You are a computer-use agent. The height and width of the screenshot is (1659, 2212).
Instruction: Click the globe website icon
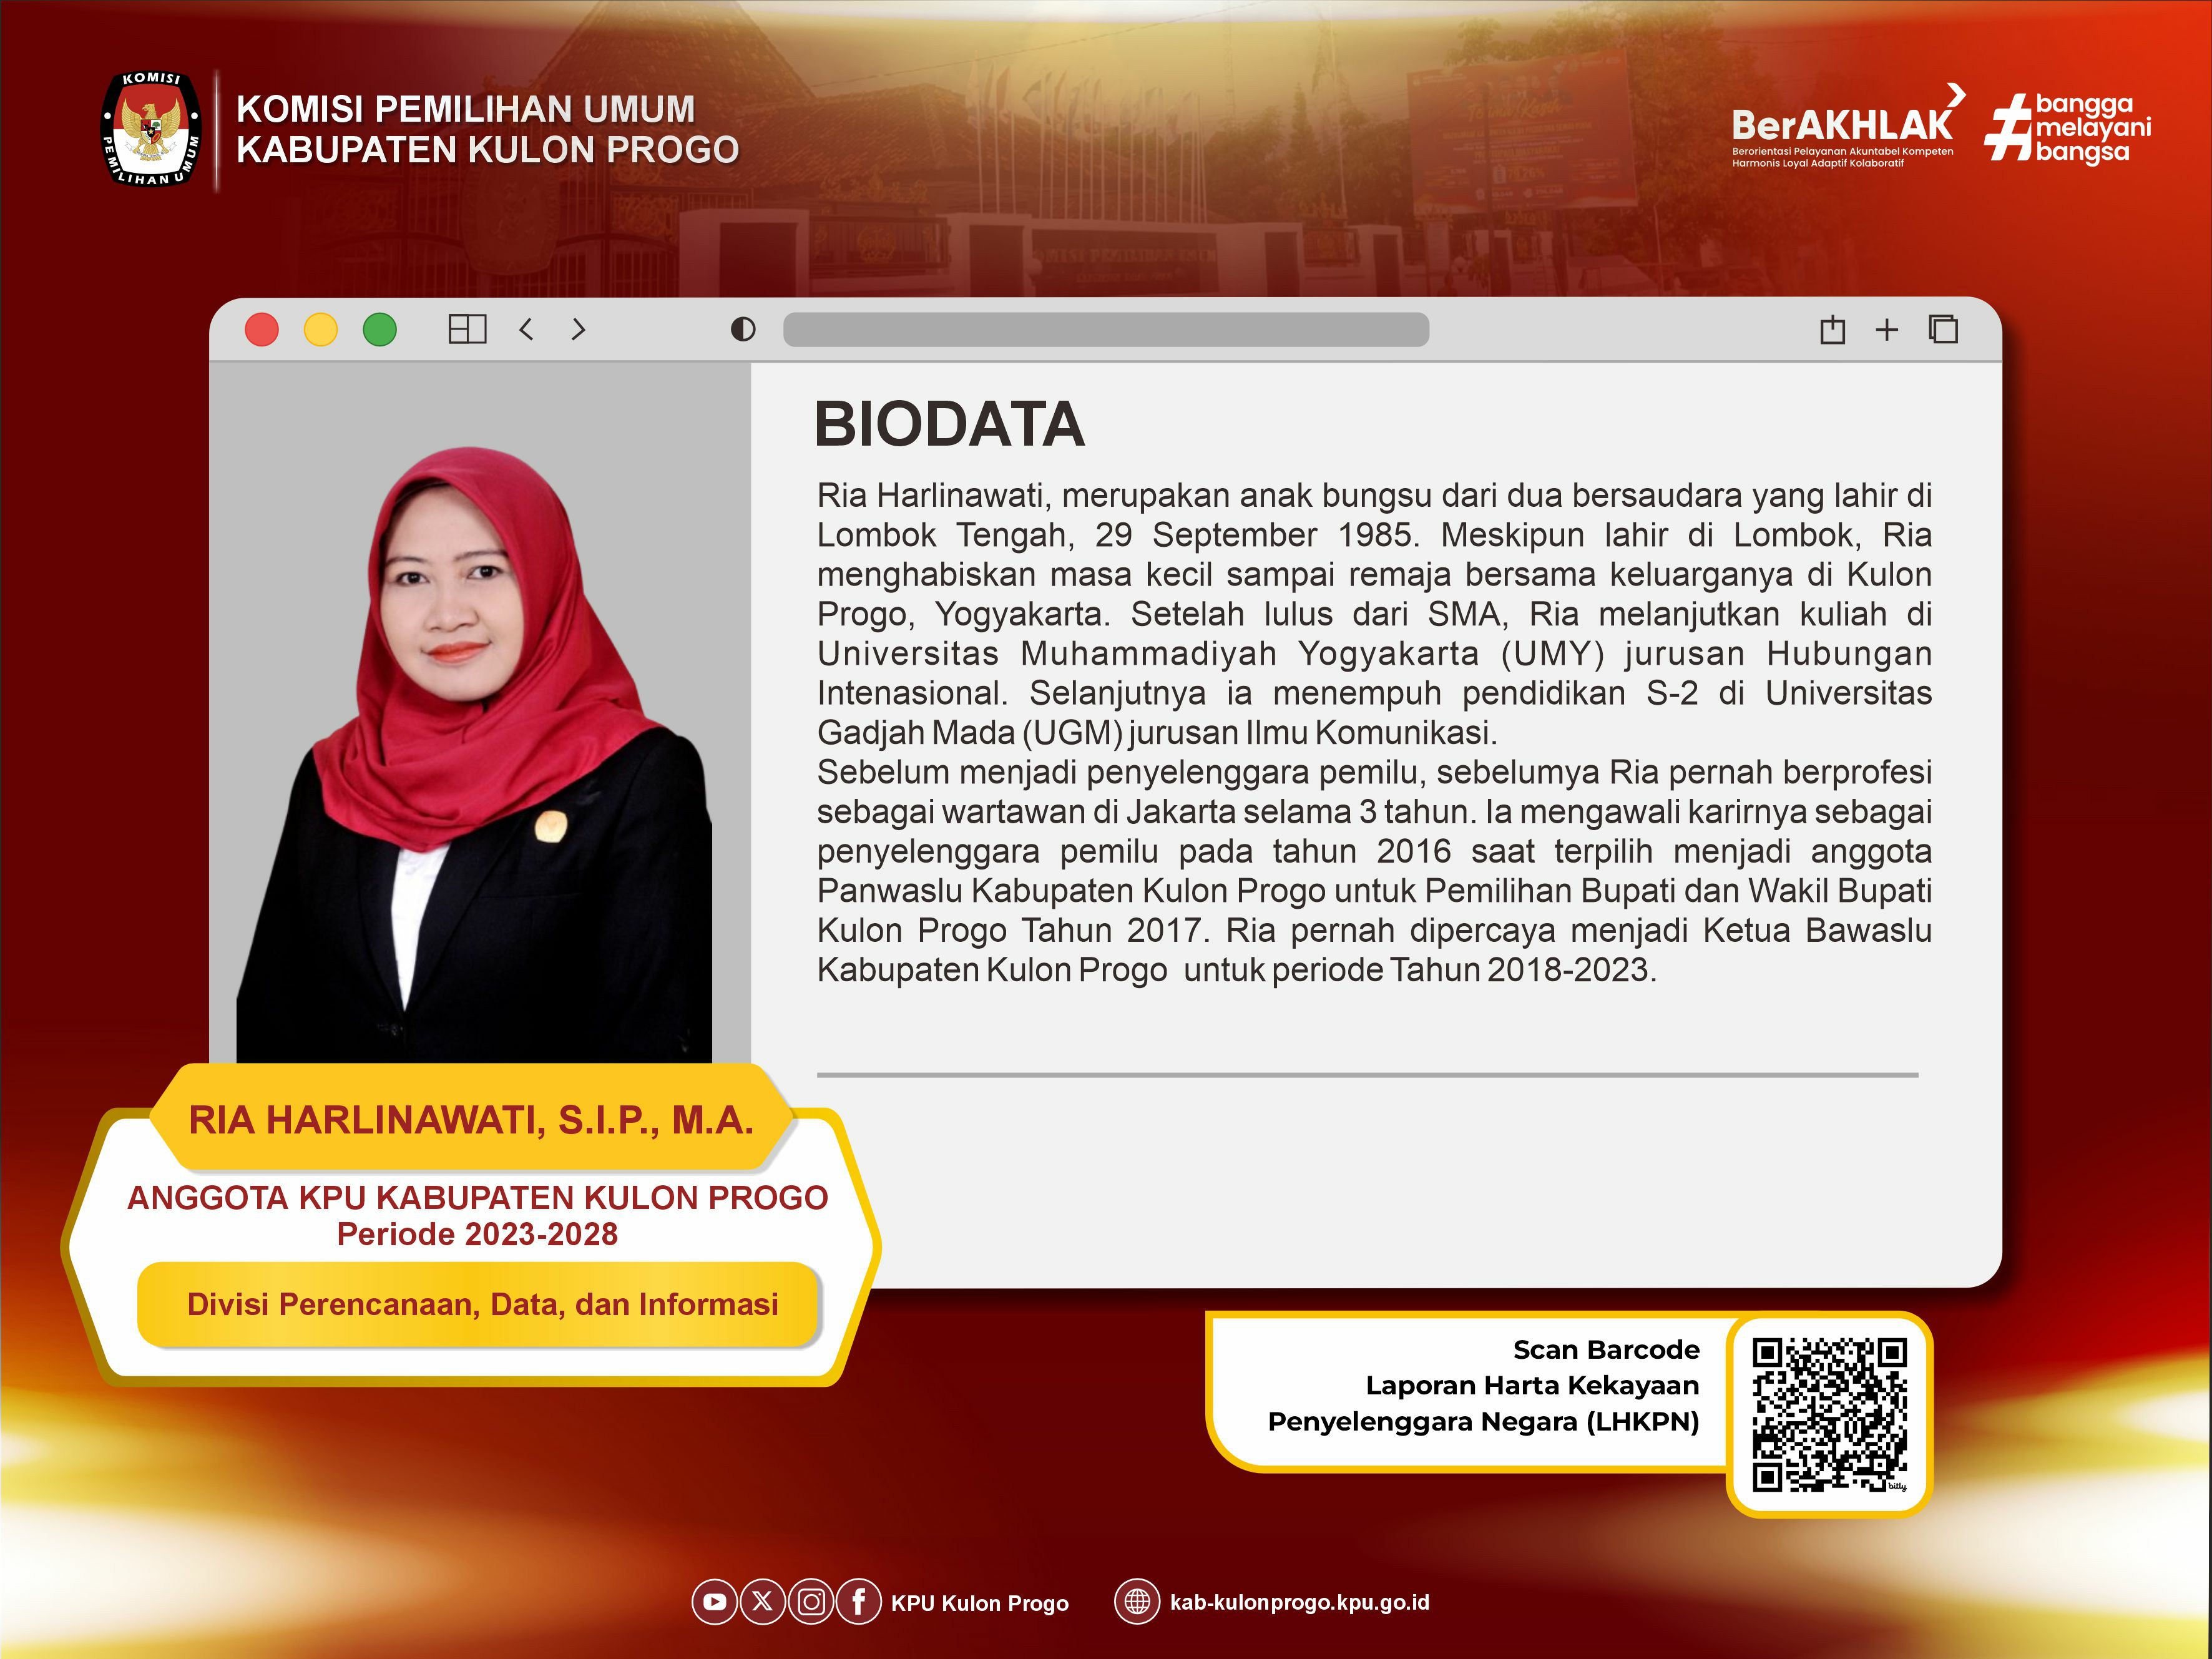1137,1602
